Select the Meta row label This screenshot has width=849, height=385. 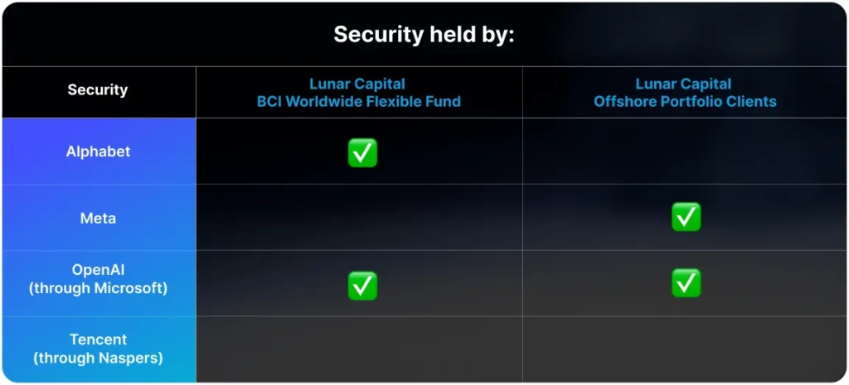(x=98, y=219)
